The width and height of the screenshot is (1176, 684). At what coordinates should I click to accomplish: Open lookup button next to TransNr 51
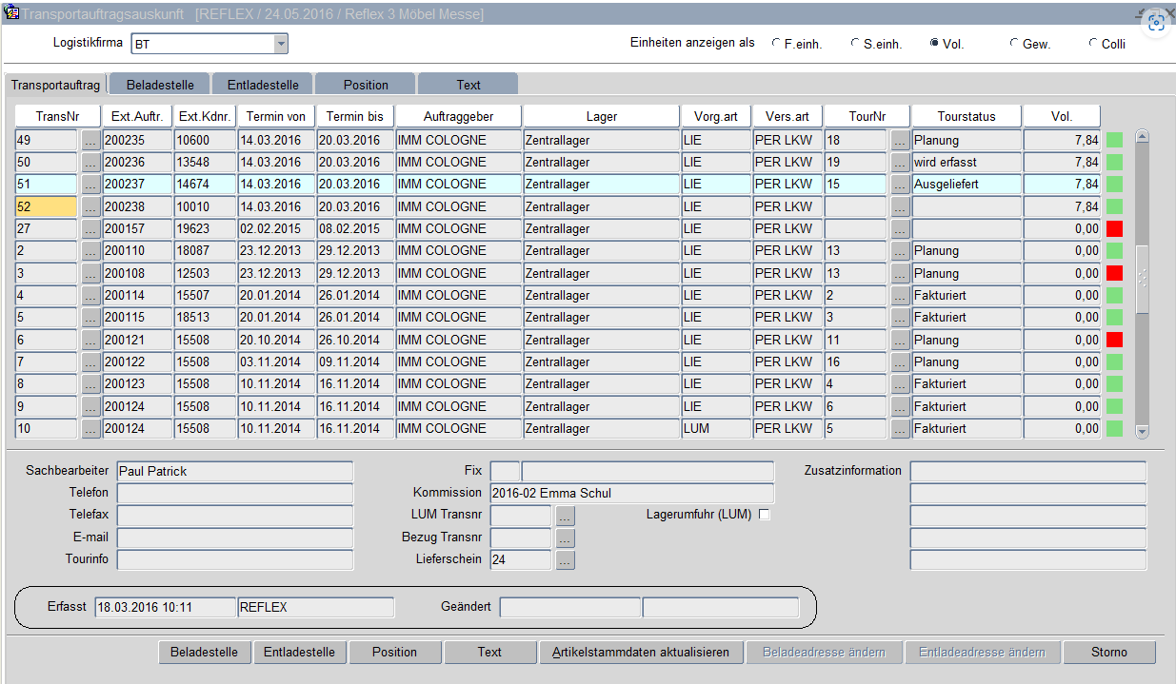(x=90, y=185)
